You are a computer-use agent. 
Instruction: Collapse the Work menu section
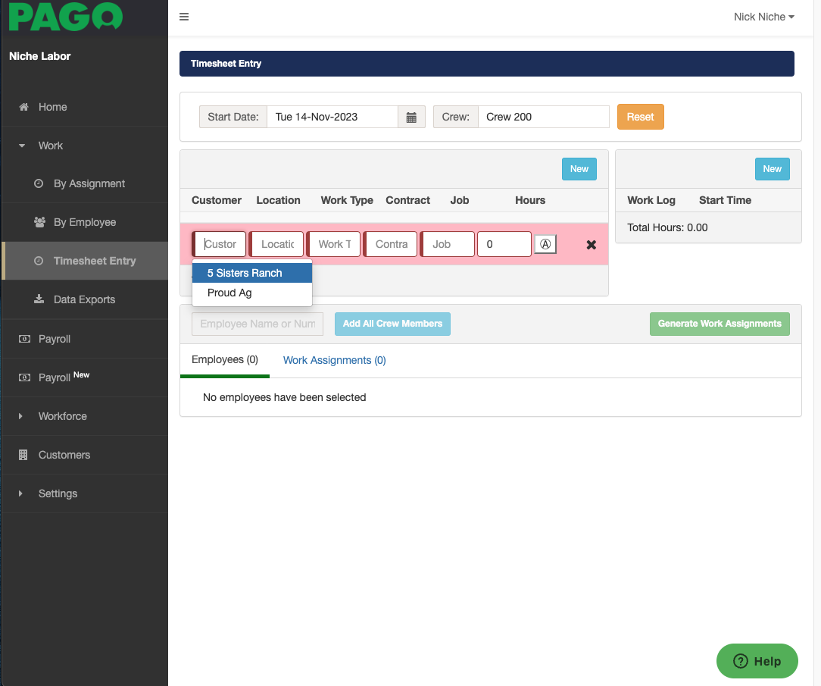pos(50,146)
